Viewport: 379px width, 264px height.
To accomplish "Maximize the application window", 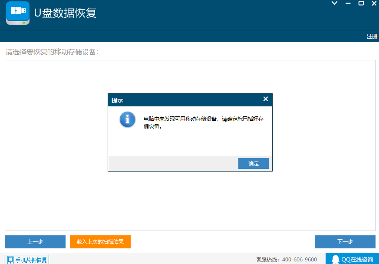I will pyautogui.click(x=361, y=3).
